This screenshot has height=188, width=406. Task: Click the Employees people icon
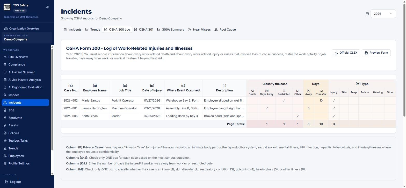click(x=5, y=156)
